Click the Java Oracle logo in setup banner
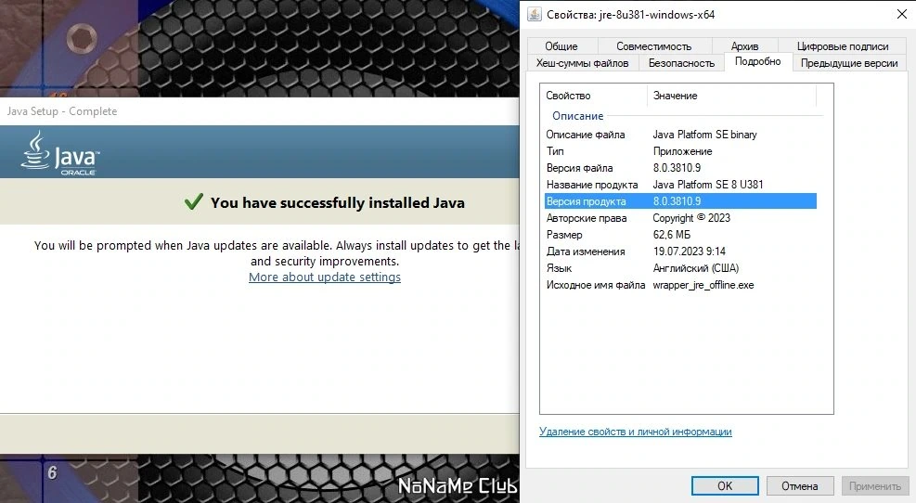Image resolution: width=916 pixels, height=503 pixels. [59, 153]
